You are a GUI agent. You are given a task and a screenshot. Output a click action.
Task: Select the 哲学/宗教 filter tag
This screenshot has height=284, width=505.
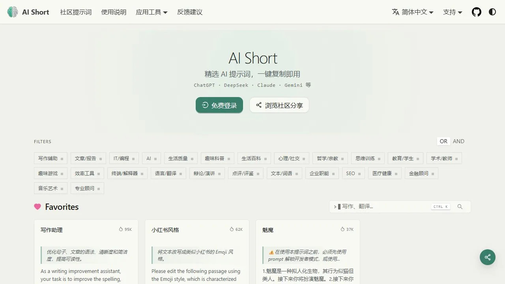click(x=330, y=158)
